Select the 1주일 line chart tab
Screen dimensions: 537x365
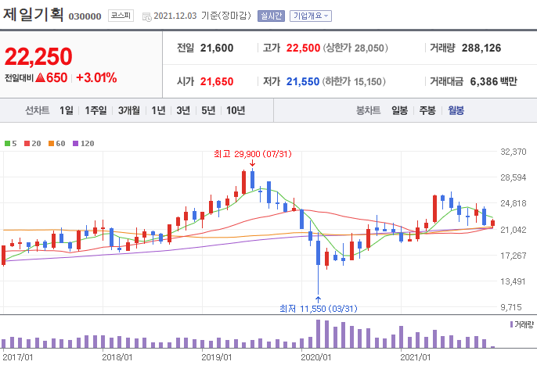pos(96,110)
